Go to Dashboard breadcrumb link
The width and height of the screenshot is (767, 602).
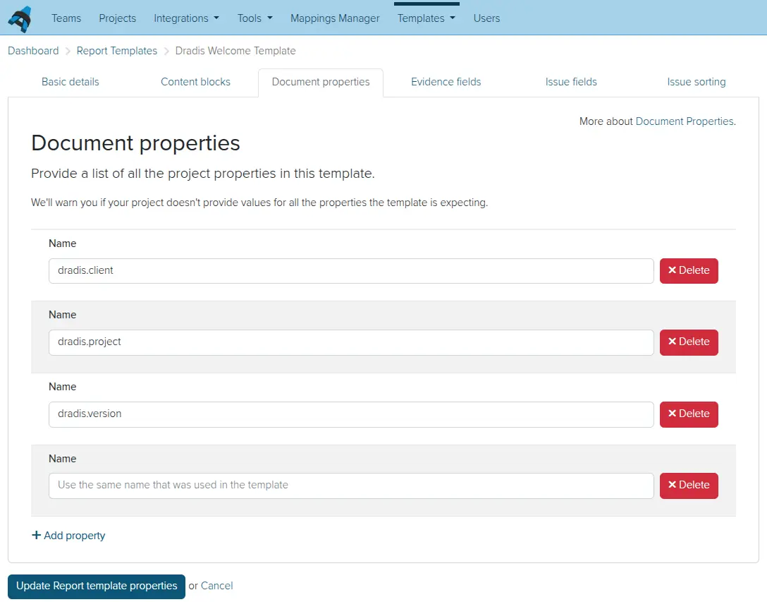coord(33,51)
